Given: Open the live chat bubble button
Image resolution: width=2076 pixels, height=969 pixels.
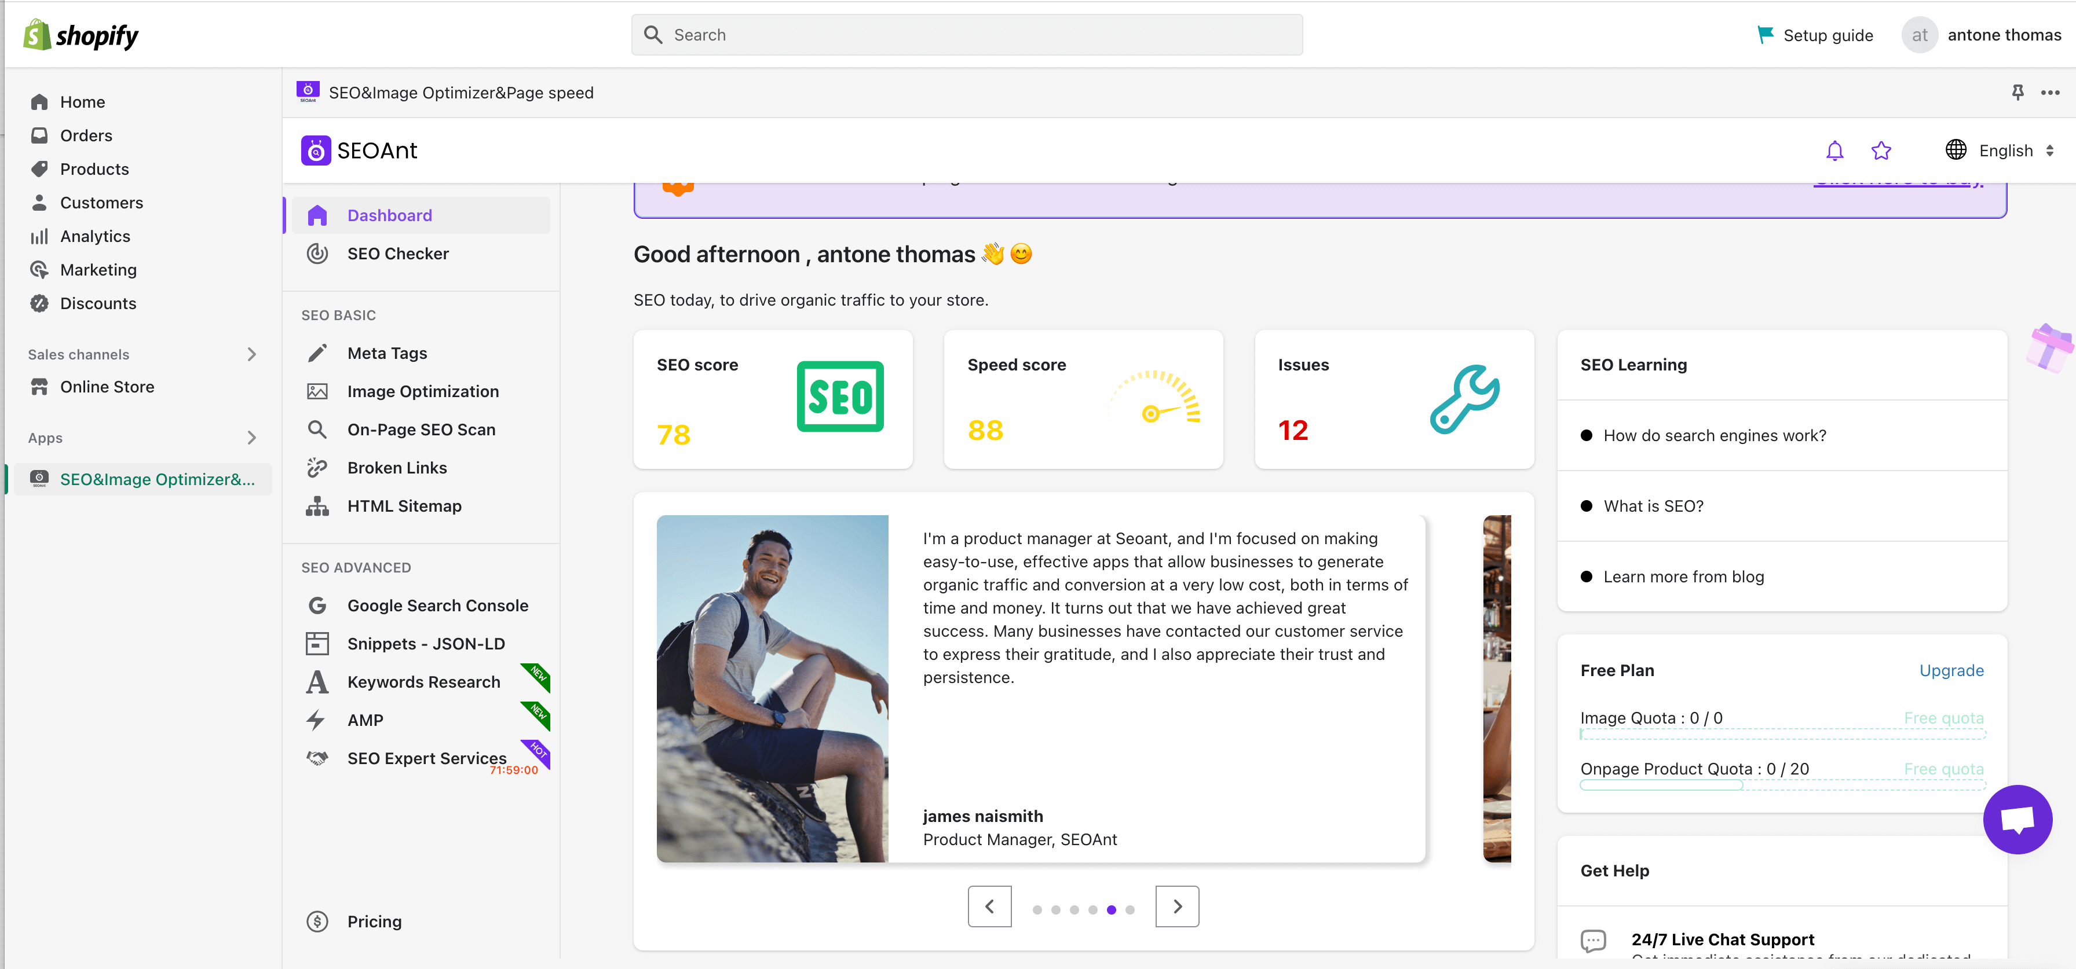Looking at the screenshot, I should click(x=2017, y=819).
